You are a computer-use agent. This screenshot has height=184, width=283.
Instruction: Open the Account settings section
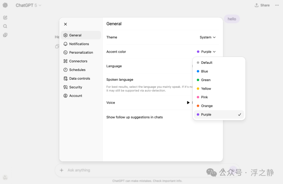[81, 96]
